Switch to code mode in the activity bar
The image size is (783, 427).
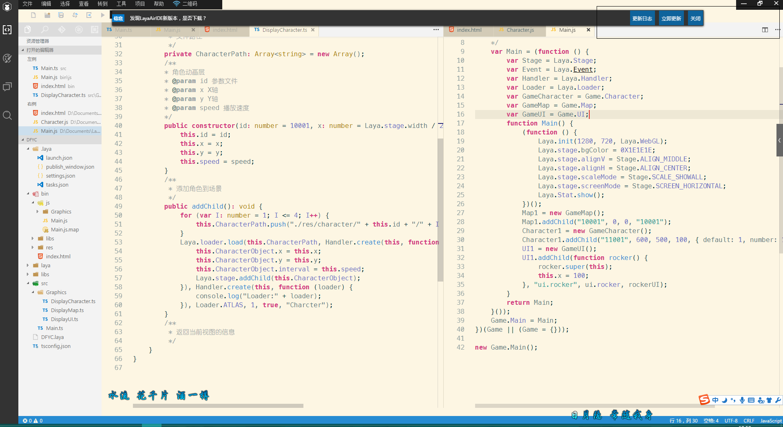click(x=7, y=30)
